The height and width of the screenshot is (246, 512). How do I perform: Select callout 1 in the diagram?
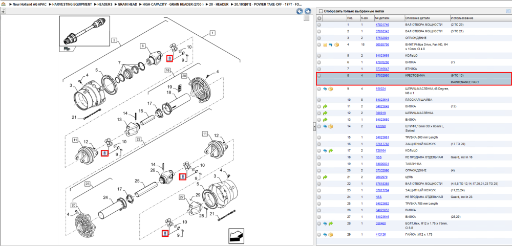pos(212,33)
